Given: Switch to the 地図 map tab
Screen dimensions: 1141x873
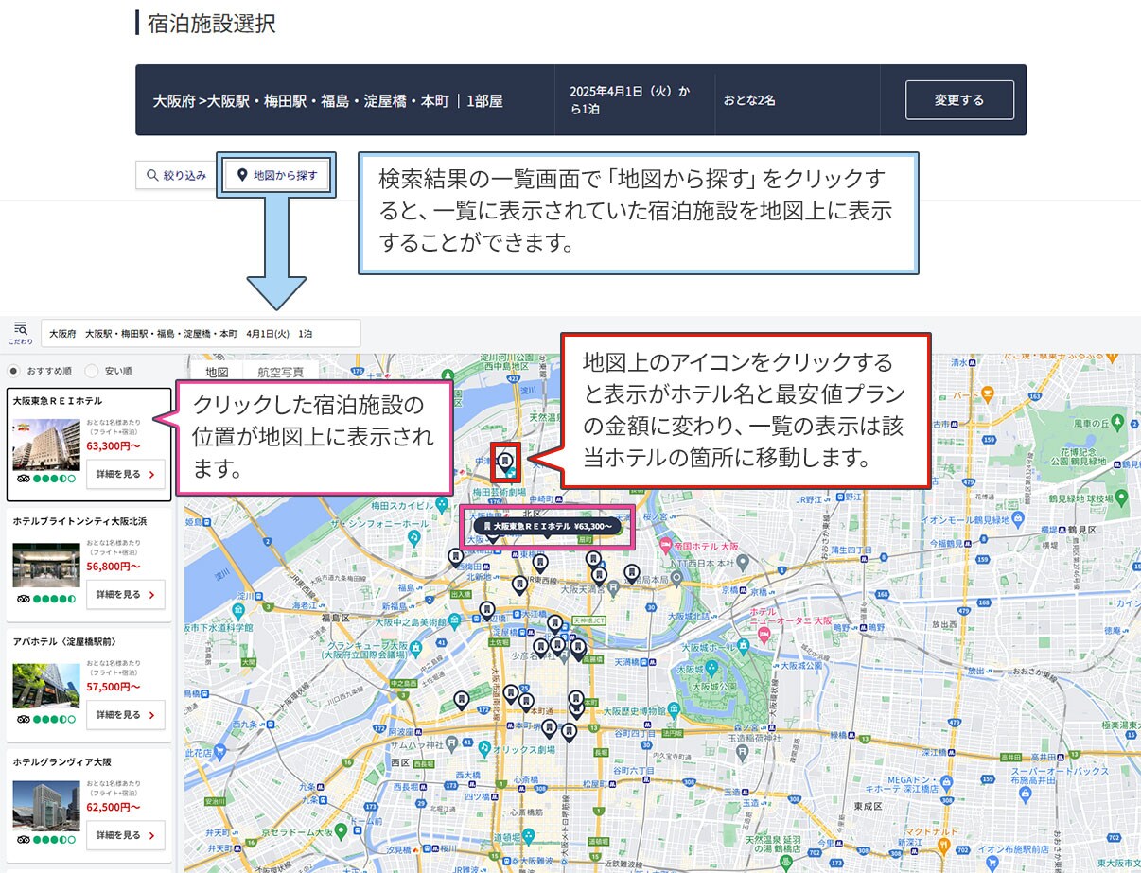Looking at the screenshot, I should pyautogui.click(x=217, y=372).
